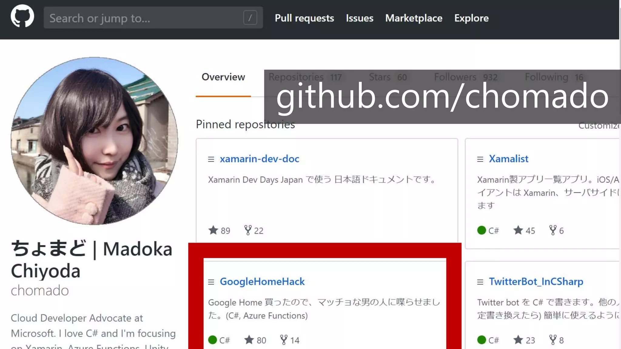
Task: Open Pull requests in the header
Action: (x=304, y=18)
